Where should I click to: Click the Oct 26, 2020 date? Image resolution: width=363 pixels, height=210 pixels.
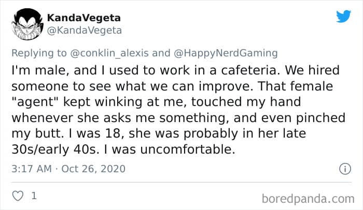click(94, 169)
